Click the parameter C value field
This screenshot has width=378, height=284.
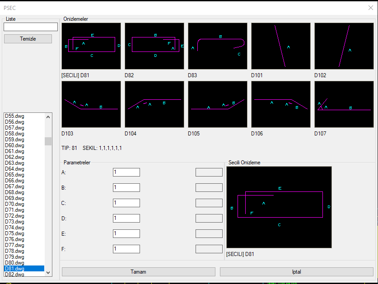[126, 203]
